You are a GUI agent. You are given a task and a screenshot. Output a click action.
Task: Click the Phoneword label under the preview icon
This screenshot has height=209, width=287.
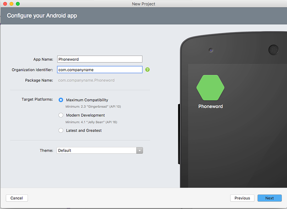click(x=210, y=106)
